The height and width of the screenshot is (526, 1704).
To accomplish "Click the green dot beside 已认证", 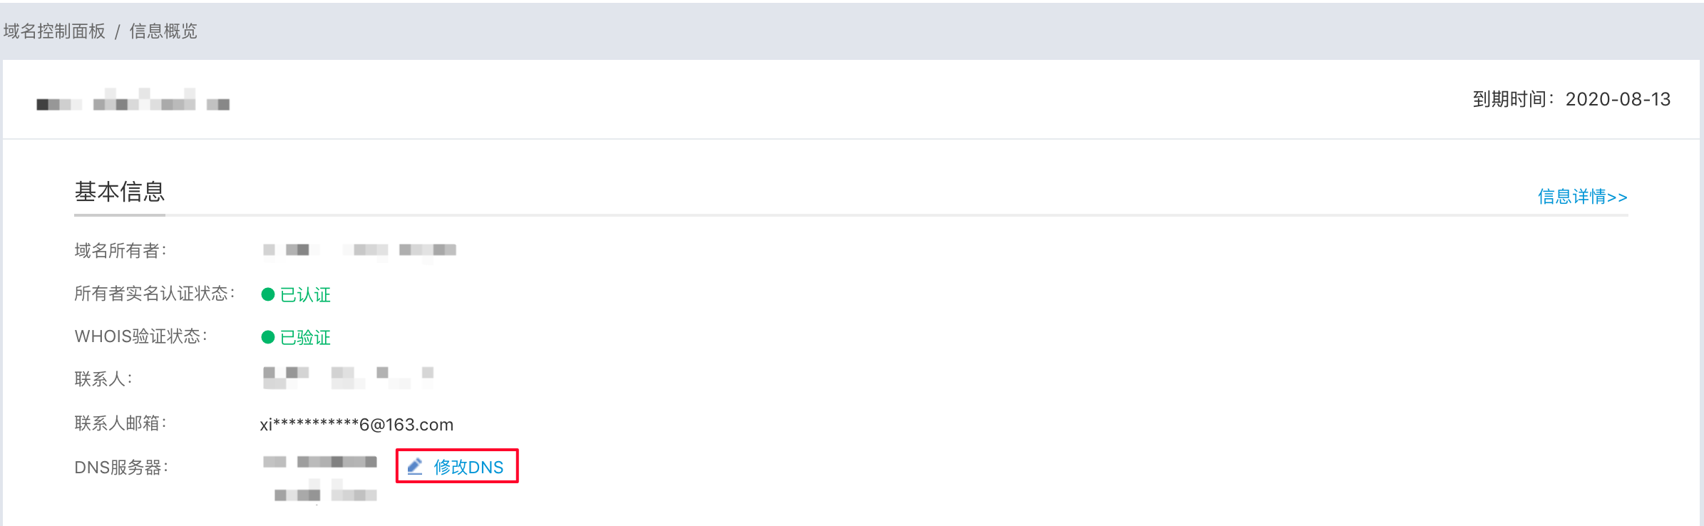I will pos(268,294).
